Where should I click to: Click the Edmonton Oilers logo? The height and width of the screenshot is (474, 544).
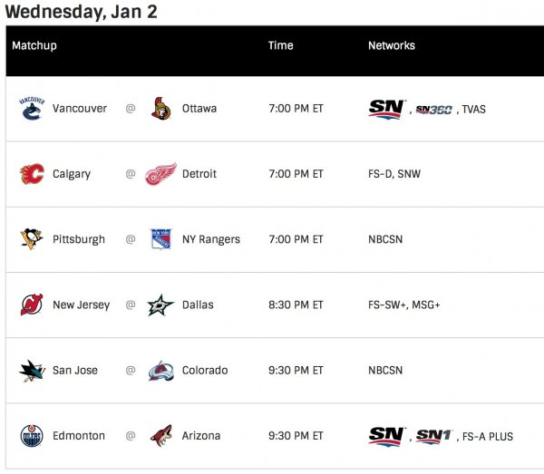click(x=31, y=436)
